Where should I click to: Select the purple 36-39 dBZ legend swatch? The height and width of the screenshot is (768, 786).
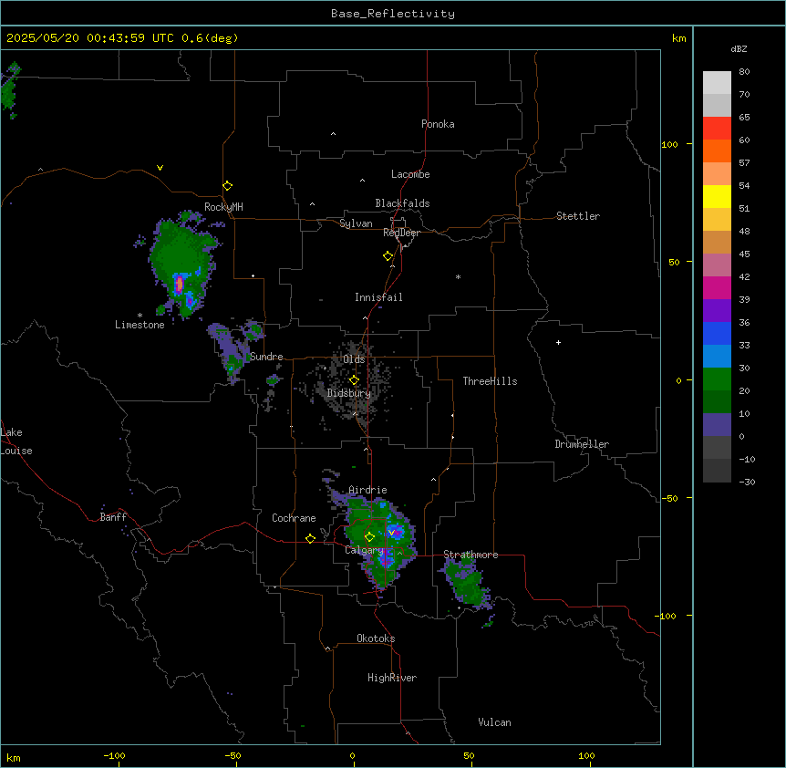[x=717, y=310]
